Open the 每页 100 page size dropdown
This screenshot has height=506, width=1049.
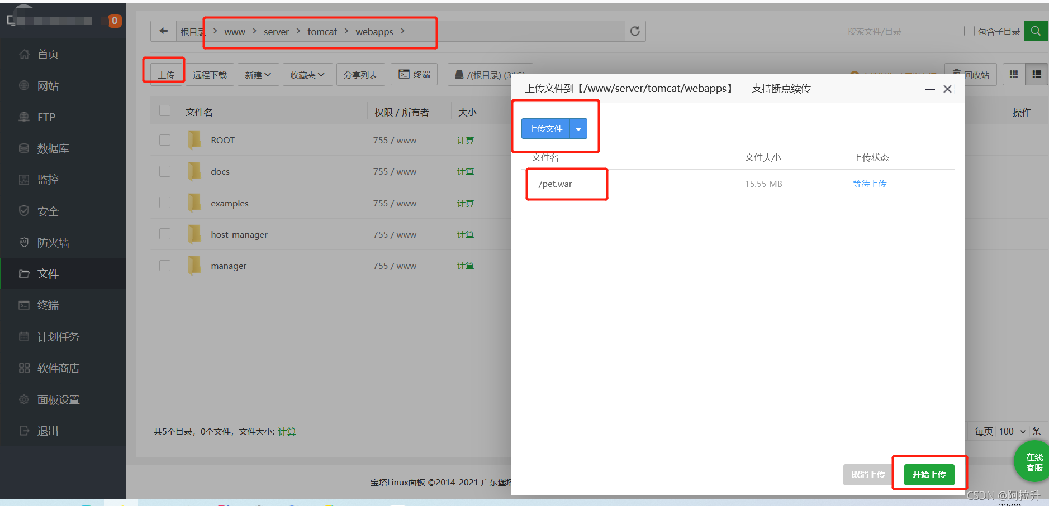[1012, 431]
